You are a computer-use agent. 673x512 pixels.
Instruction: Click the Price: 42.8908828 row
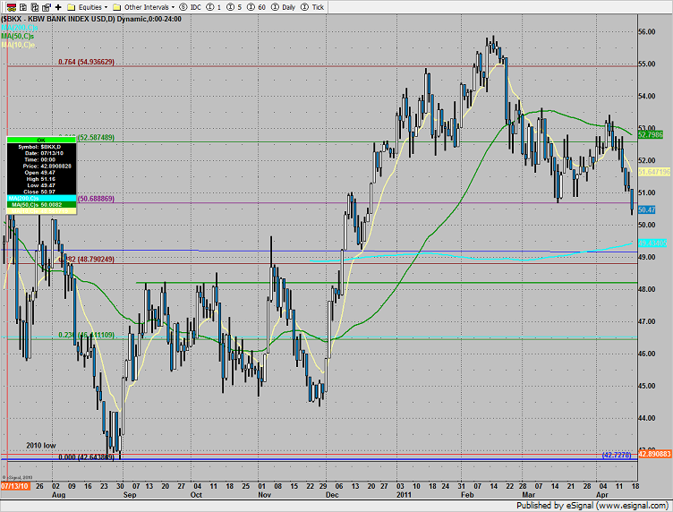pos(41,166)
